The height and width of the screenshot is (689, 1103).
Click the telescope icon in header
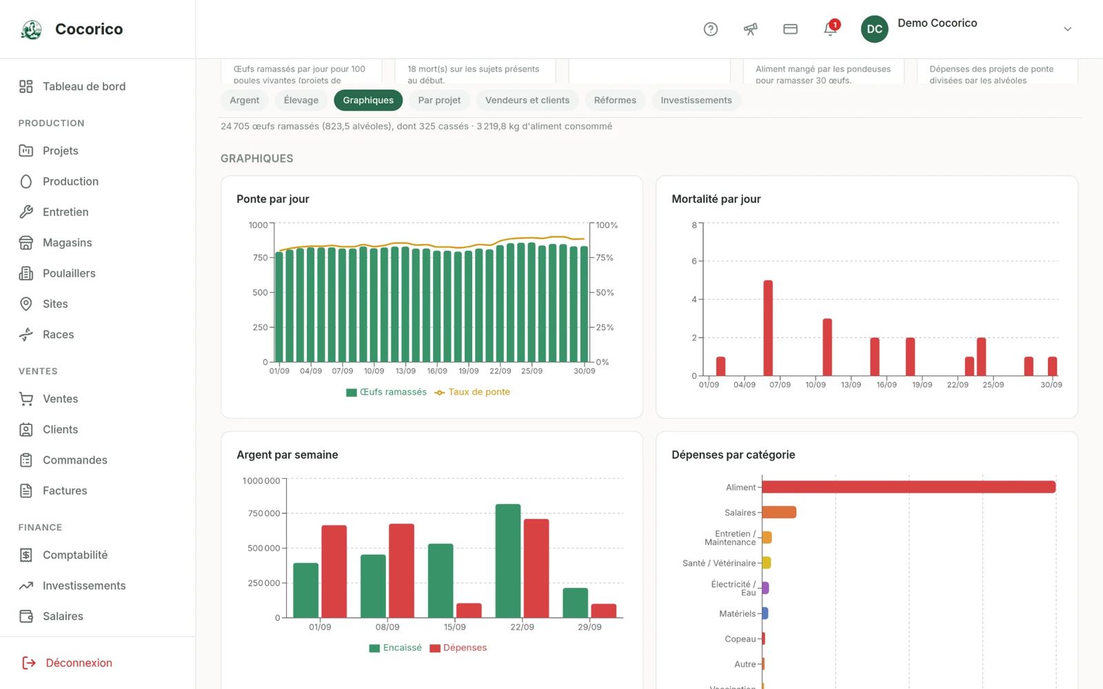click(751, 29)
